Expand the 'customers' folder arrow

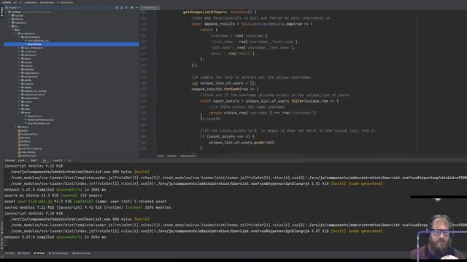(20, 52)
